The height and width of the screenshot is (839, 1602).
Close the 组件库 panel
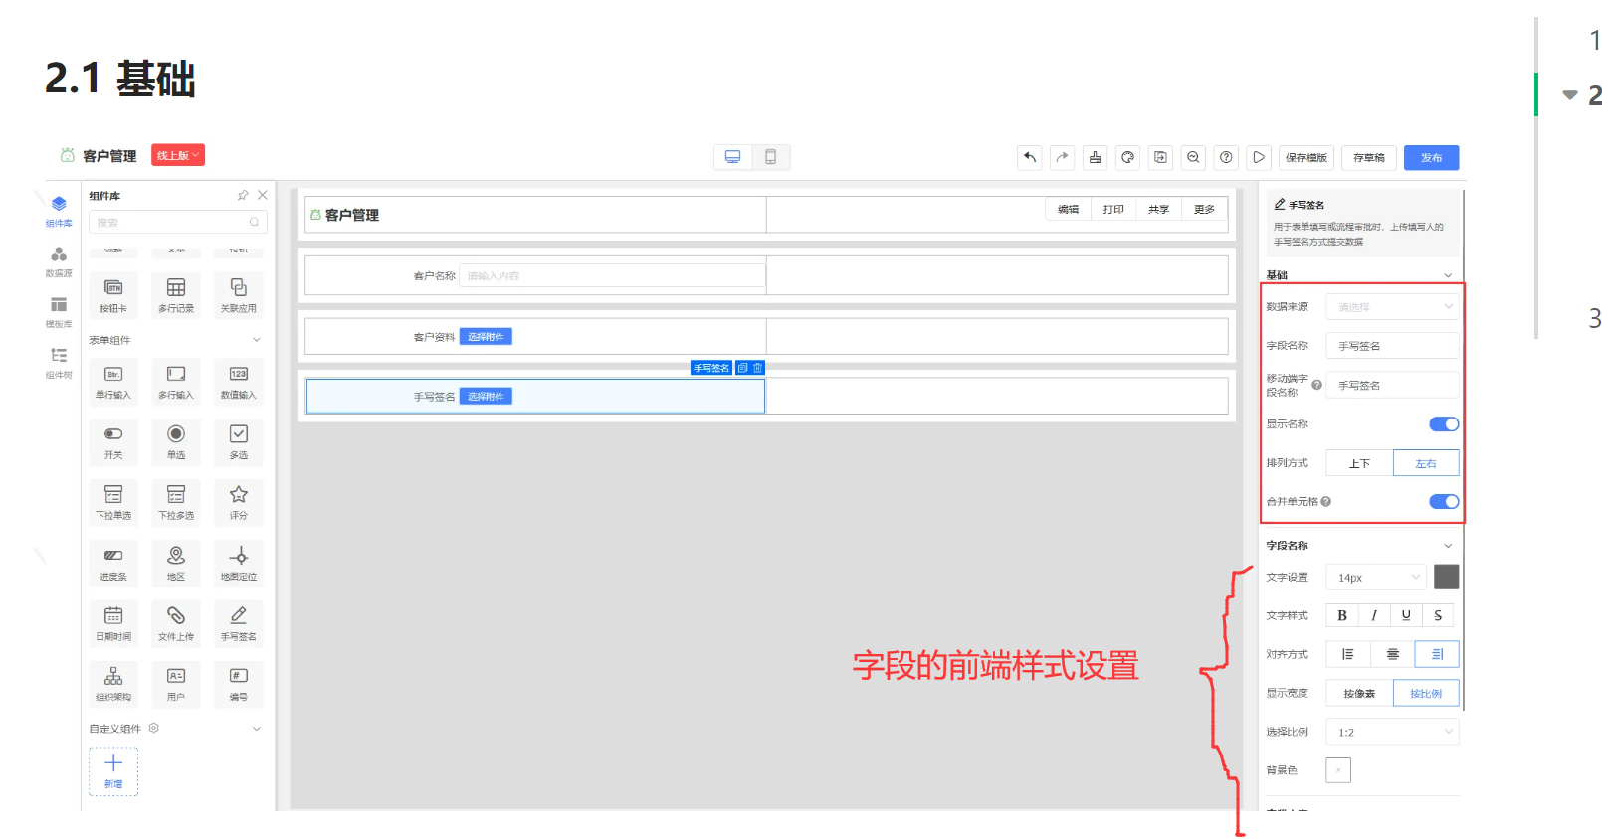[263, 195]
